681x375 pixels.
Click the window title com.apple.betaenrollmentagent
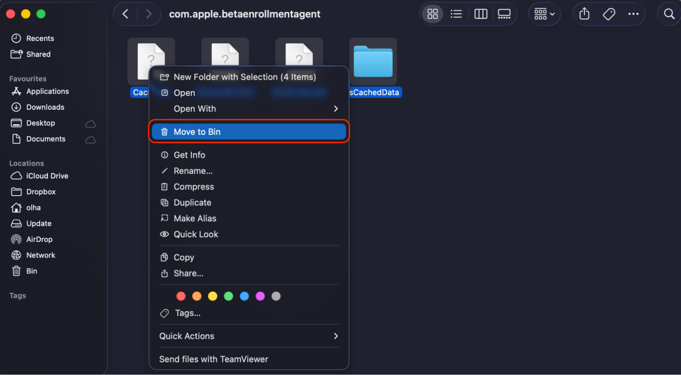click(245, 14)
